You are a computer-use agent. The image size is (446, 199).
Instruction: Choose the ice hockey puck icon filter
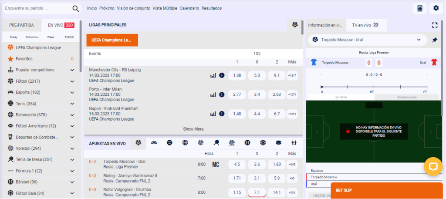278,142
